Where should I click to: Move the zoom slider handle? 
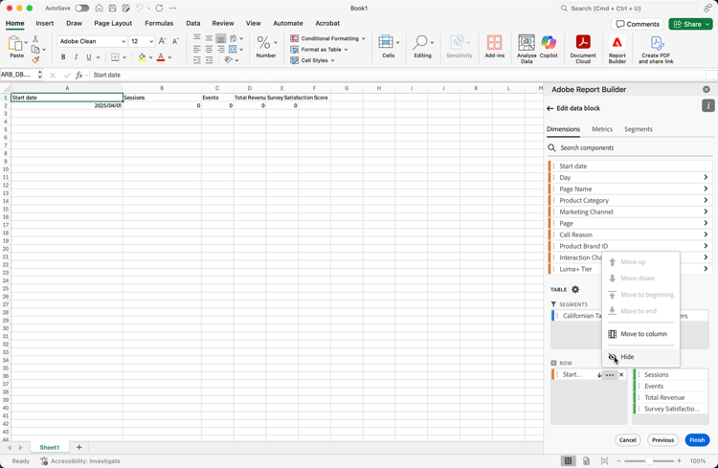pyautogui.click(x=648, y=461)
